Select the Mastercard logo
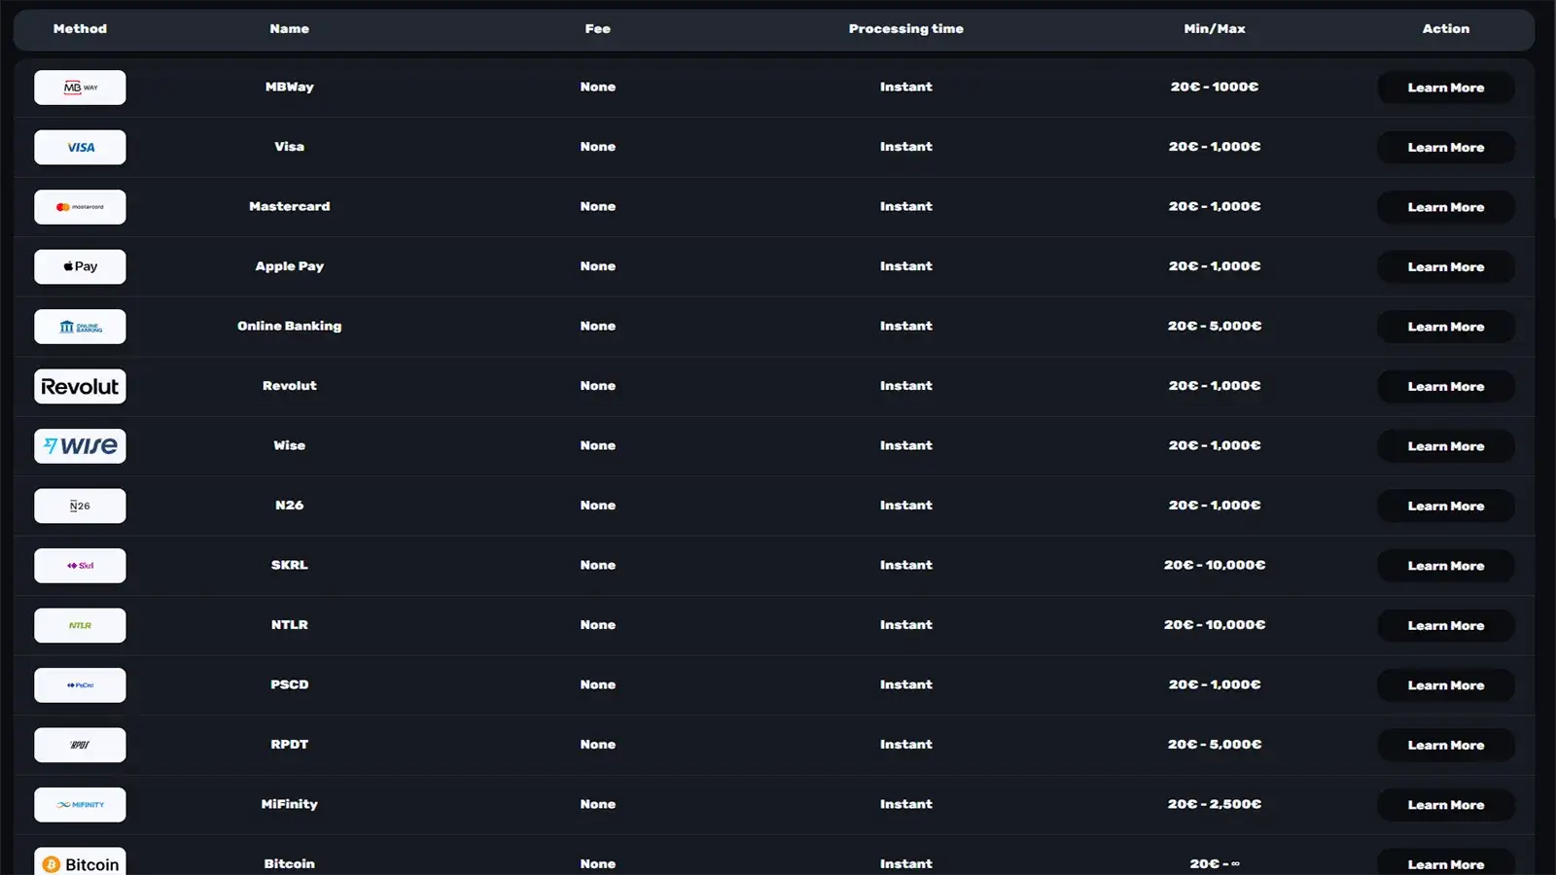The image size is (1556, 875). point(80,207)
